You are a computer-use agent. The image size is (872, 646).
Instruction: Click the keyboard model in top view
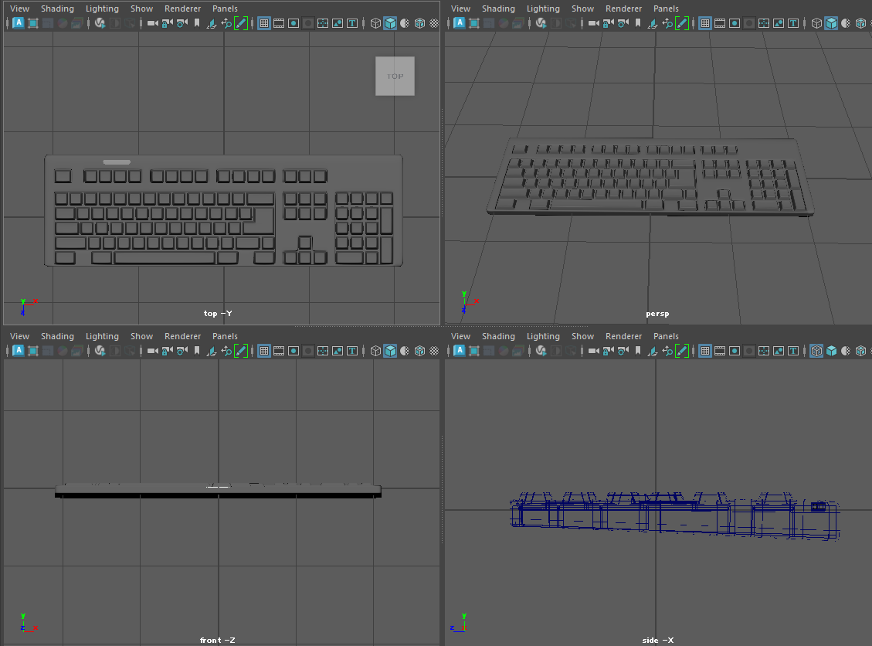(x=223, y=210)
